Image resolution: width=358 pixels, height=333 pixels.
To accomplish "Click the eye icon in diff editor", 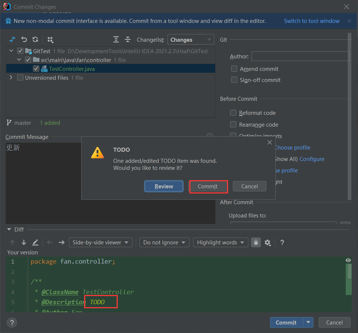I will coord(348,260).
